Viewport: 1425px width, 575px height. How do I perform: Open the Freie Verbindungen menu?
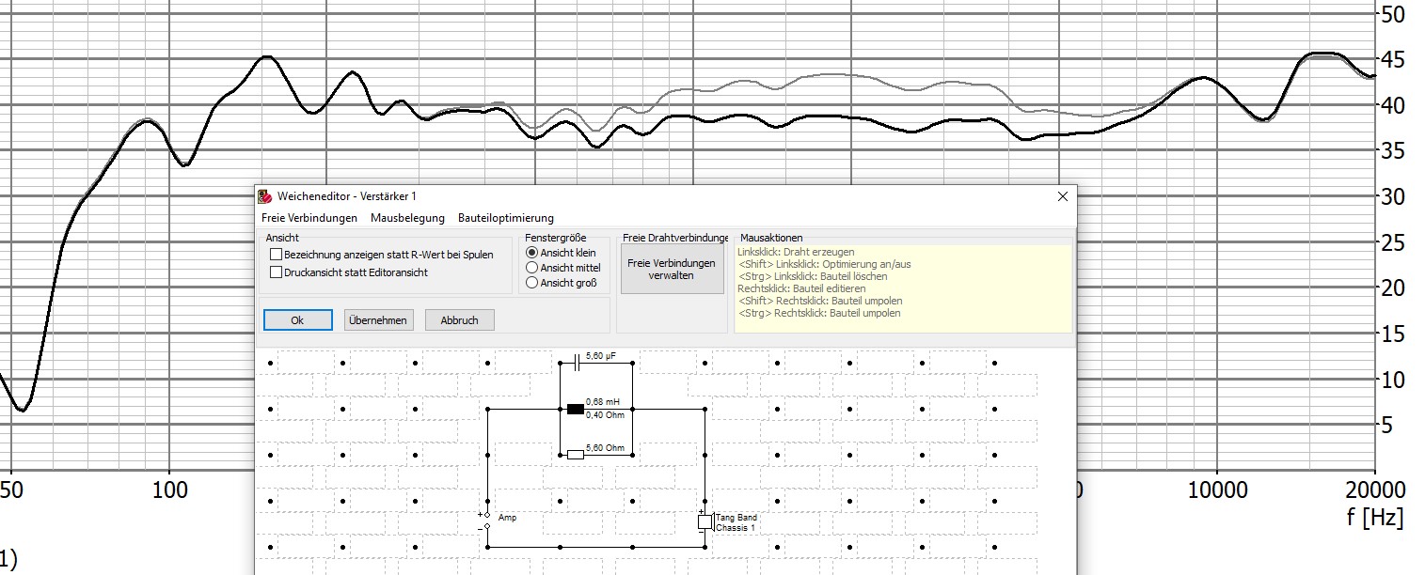[x=309, y=218]
